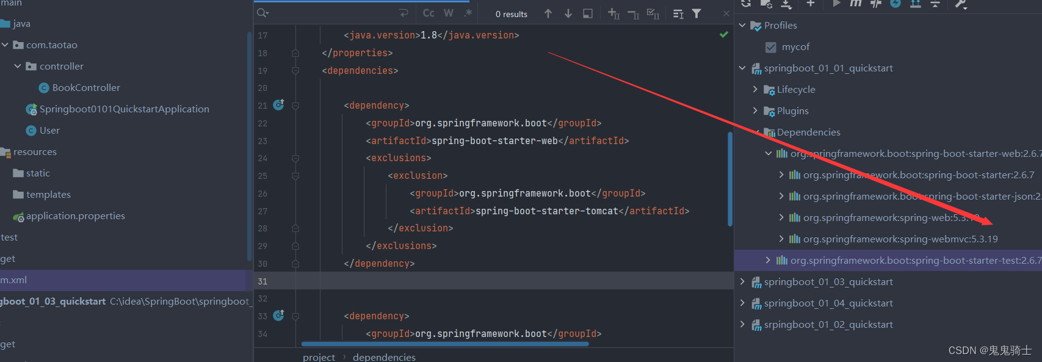
Task: Click the bean gutter icon on line 33
Action: [x=278, y=316]
